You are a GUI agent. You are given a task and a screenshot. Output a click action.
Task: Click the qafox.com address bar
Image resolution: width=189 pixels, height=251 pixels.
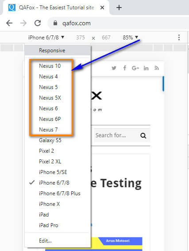119,23
